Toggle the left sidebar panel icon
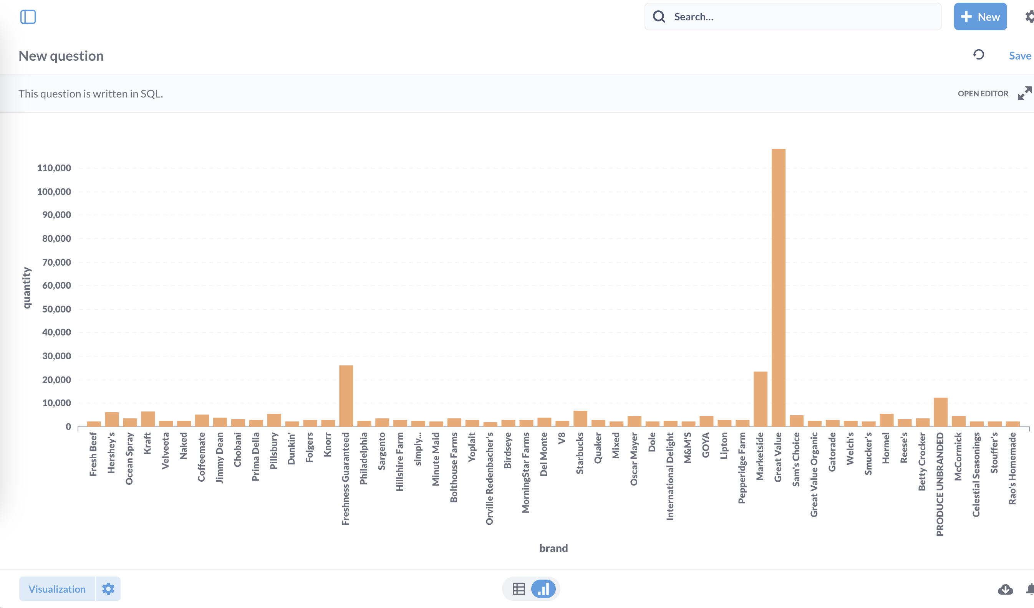1034x608 pixels. pyautogui.click(x=28, y=17)
